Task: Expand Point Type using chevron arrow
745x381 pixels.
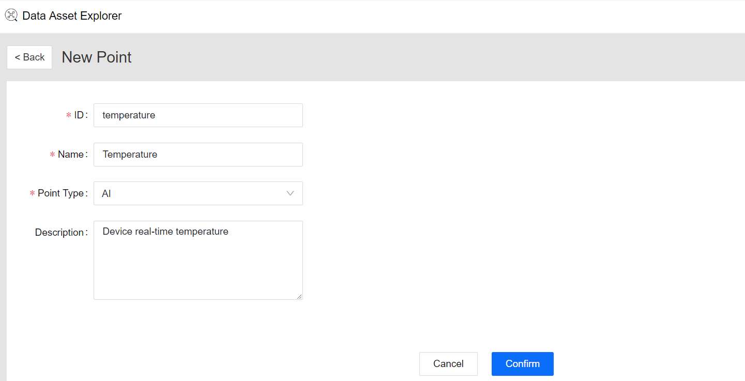Action: [290, 193]
